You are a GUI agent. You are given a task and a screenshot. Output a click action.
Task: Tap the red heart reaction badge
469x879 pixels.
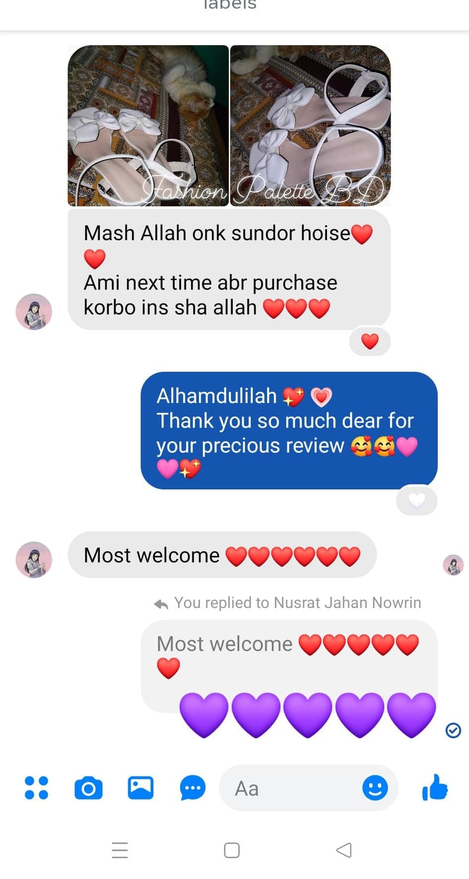(370, 341)
